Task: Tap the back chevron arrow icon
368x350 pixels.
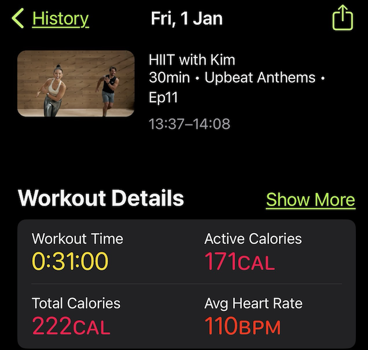Action: [18, 18]
